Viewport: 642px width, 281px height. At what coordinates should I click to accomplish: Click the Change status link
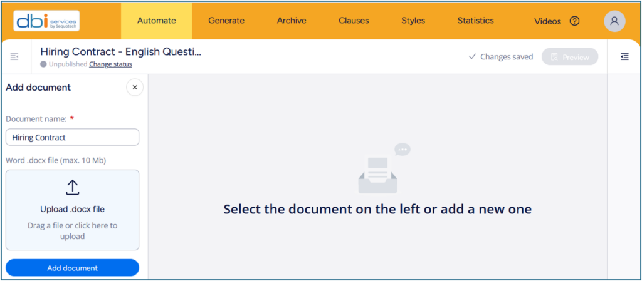tap(110, 64)
